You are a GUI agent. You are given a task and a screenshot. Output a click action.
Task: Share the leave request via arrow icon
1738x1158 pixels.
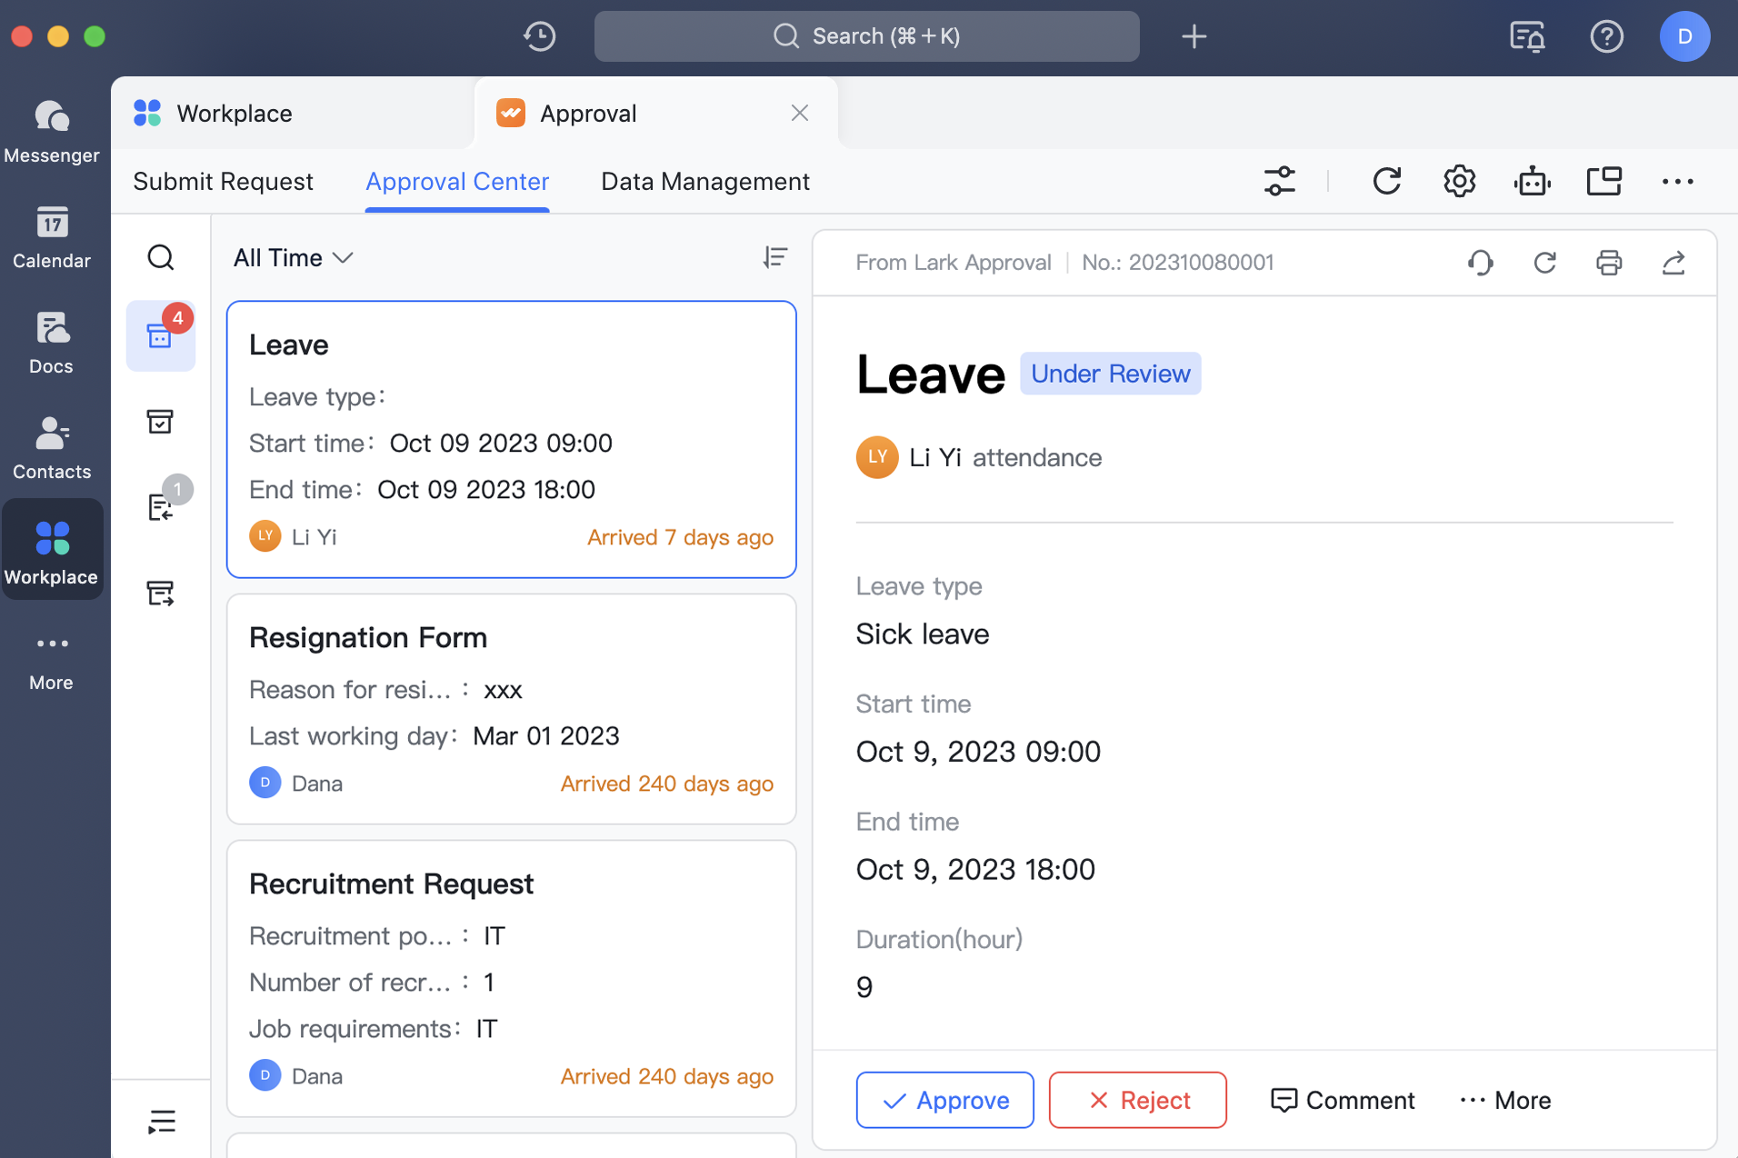pos(1673,263)
